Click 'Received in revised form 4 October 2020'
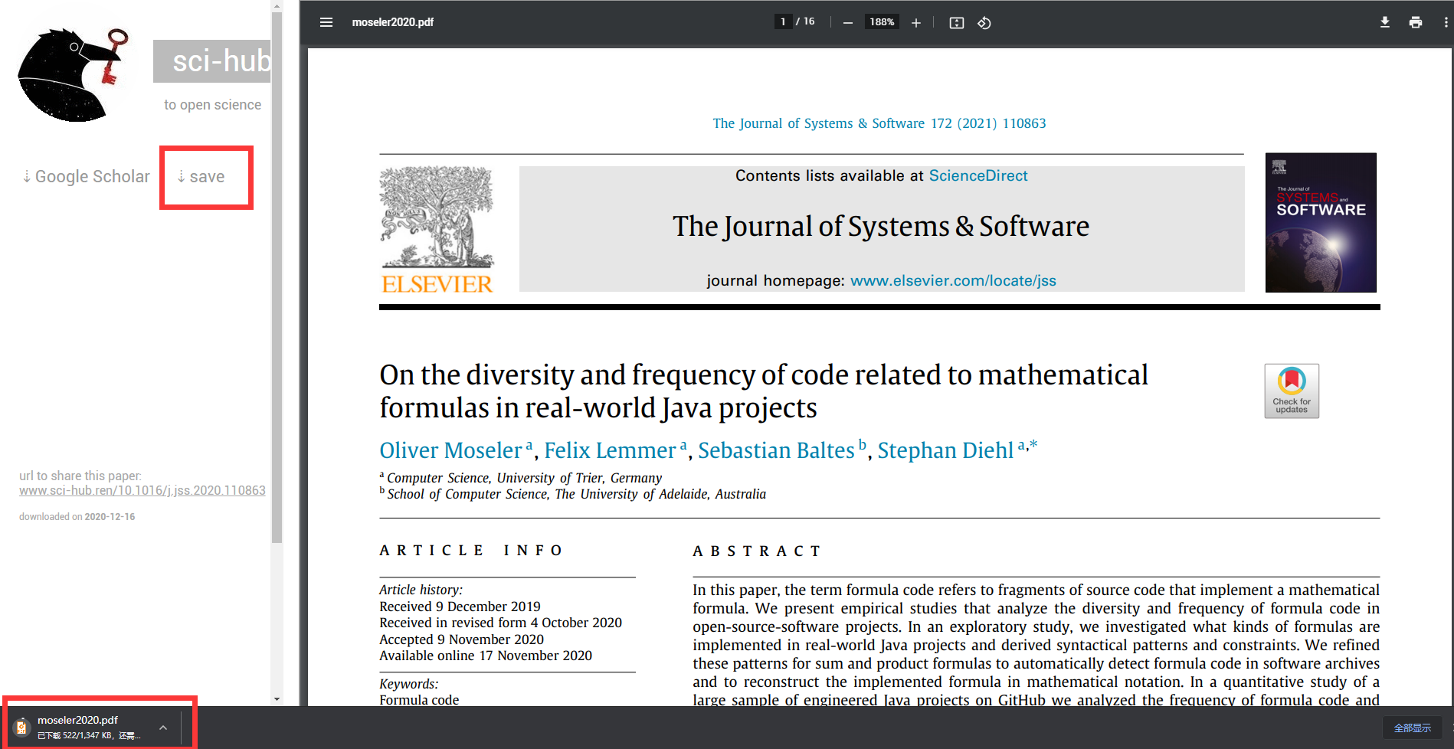This screenshot has height=749, width=1454. pos(500,623)
